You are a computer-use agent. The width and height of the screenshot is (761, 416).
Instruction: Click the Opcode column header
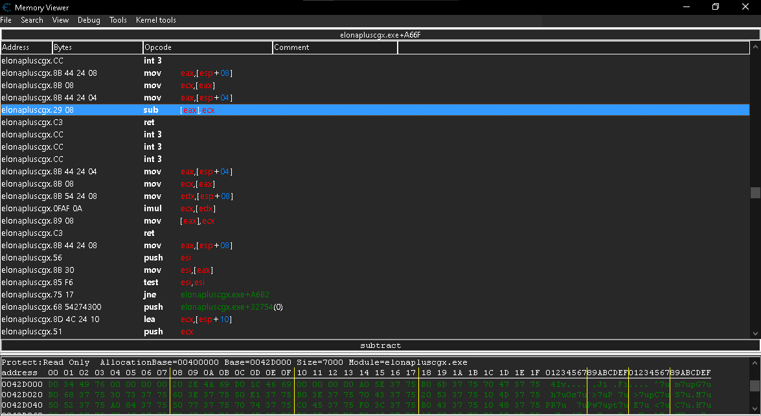(x=207, y=47)
